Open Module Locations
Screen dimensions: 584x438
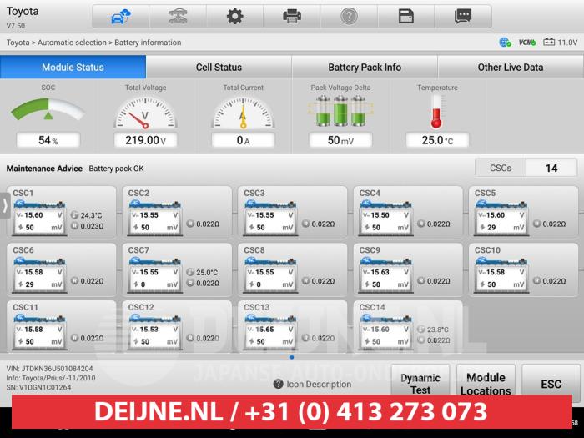tap(486, 384)
